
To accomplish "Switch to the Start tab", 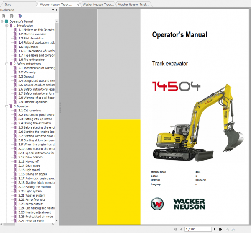I will click(x=8, y=5).
